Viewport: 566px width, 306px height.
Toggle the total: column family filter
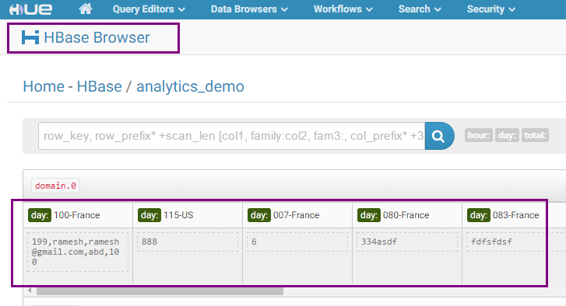pos(535,135)
